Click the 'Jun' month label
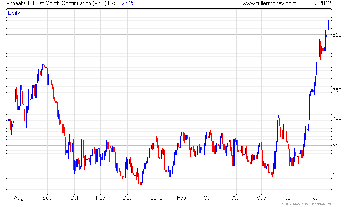This screenshot has height=207, width=362. pos(290,198)
